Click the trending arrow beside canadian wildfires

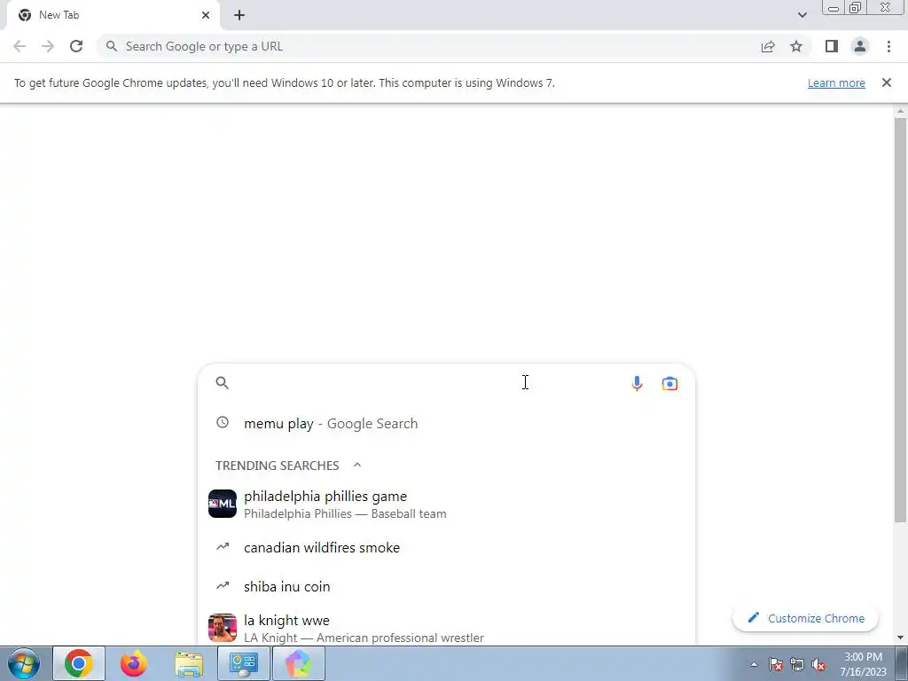223,546
